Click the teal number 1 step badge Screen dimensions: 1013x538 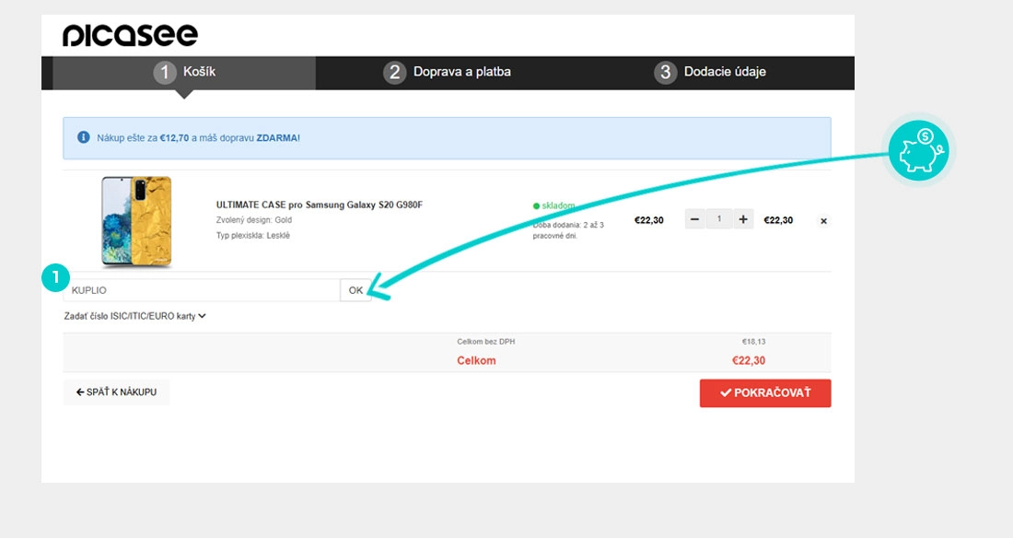click(x=55, y=277)
